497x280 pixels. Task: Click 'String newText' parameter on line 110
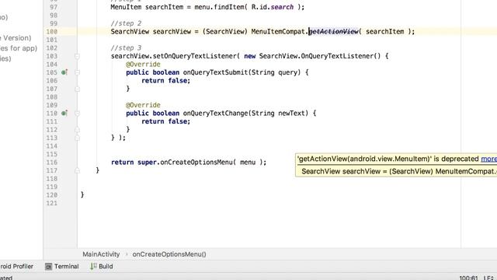(x=280, y=114)
